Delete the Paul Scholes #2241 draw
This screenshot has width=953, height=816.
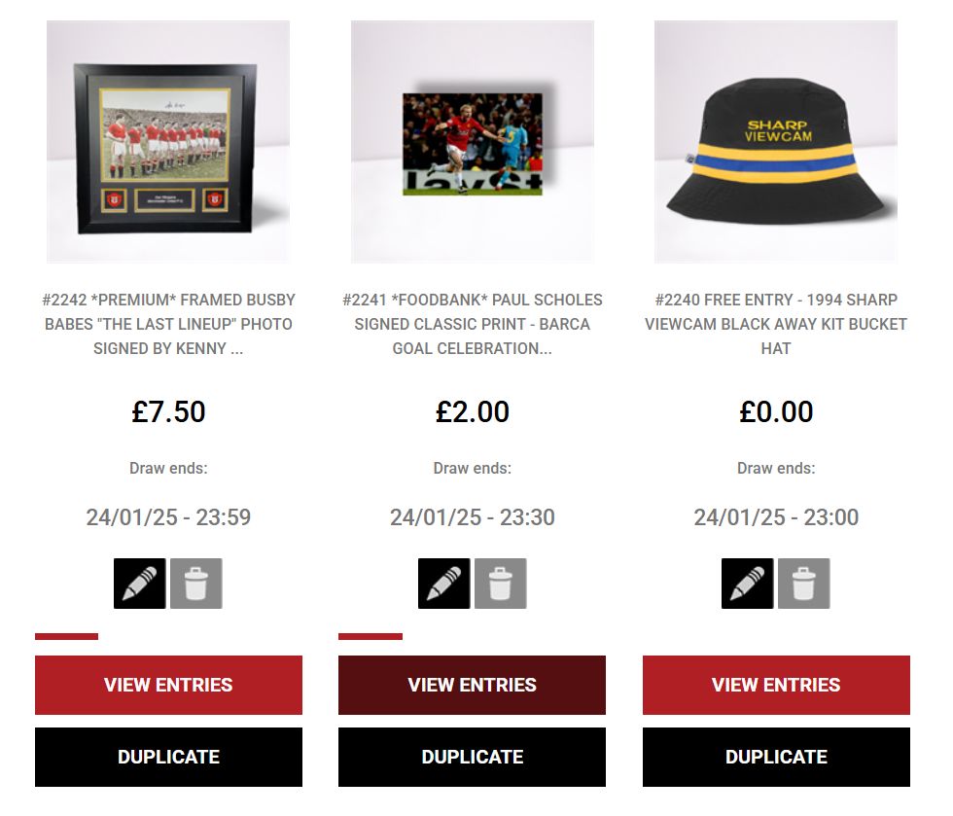[500, 584]
